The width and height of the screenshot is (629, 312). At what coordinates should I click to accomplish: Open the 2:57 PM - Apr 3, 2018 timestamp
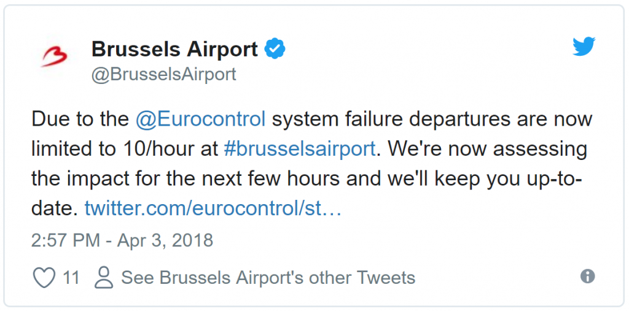click(122, 240)
